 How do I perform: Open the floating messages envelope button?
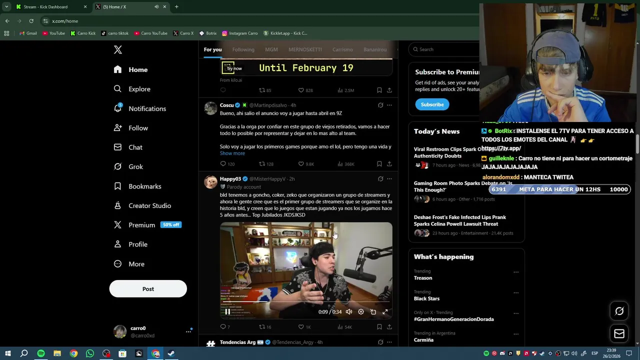[x=619, y=333]
